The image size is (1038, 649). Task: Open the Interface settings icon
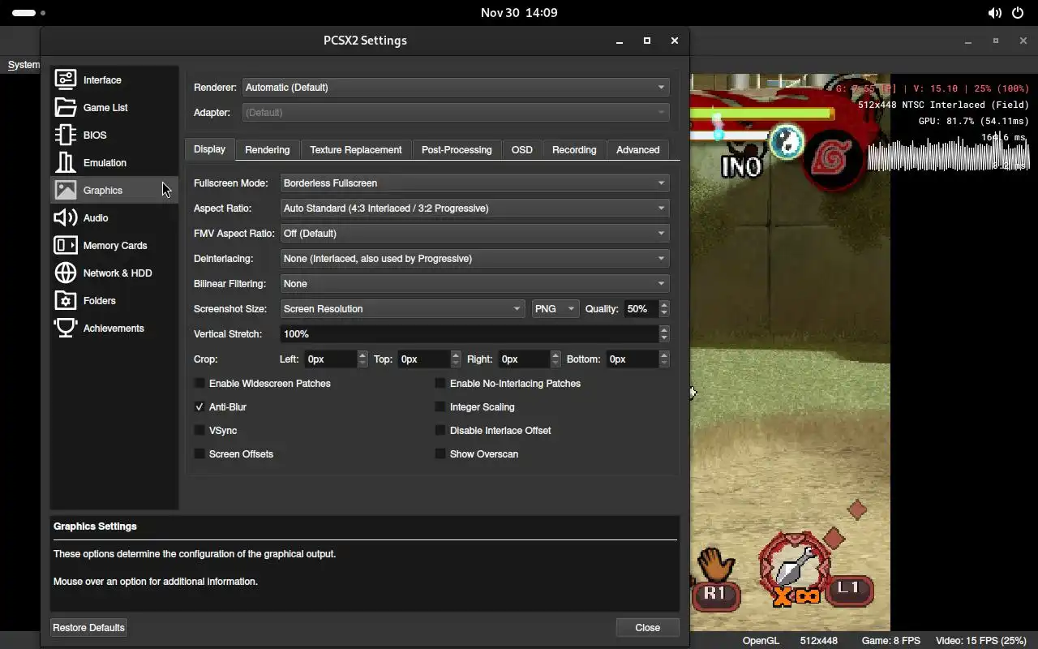tap(66, 80)
